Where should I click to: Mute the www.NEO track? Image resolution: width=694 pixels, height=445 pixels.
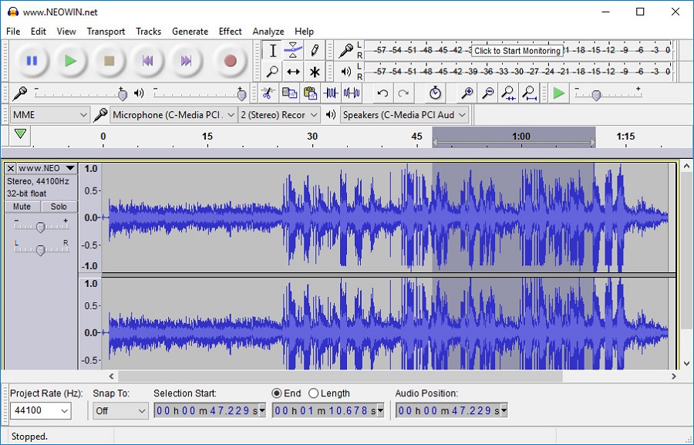tap(22, 207)
